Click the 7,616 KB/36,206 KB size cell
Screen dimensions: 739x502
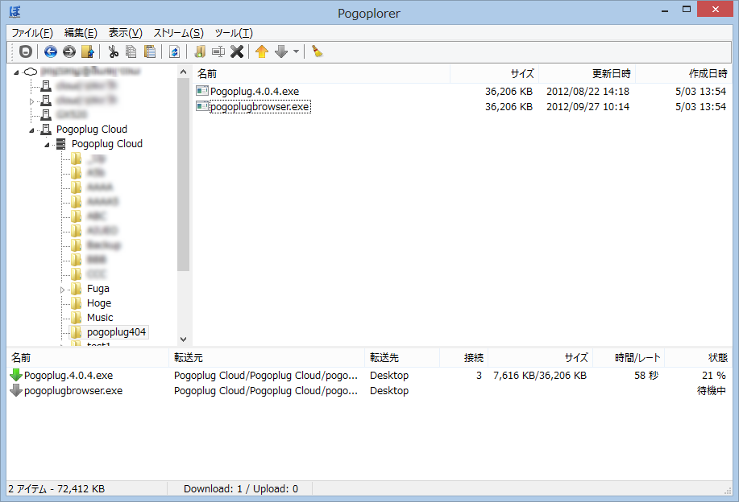[x=540, y=376]
